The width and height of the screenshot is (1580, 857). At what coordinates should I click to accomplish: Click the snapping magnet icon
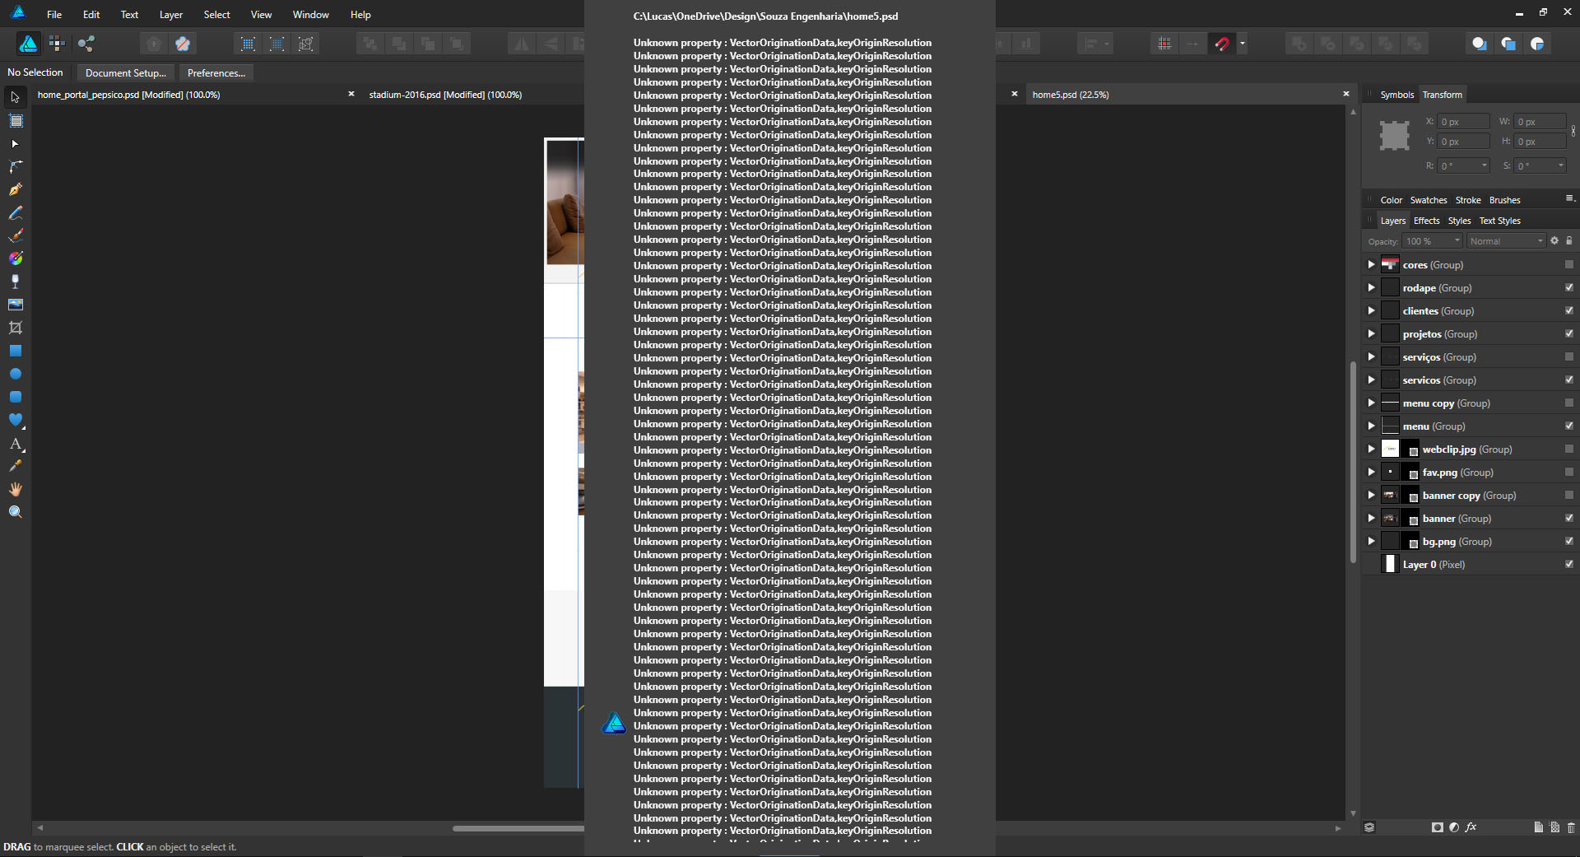click(x=1222, y=44)
